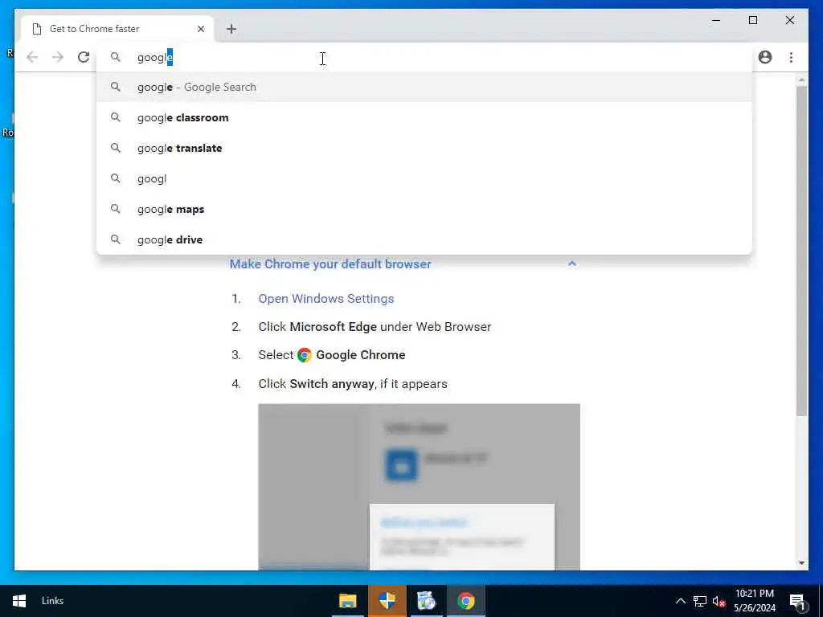Screen dimensions: 823x617
Task: Click the 'Links' toolbar on taskbar
Action: 52,601
